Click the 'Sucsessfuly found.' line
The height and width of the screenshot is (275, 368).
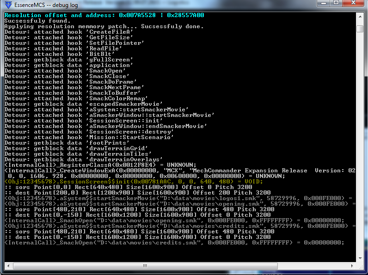coord(37,21)
